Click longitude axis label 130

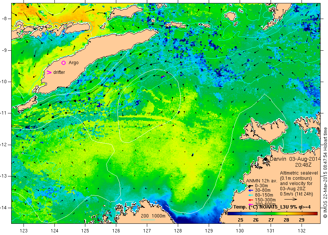pyautogui.click(x=240, y=231)
